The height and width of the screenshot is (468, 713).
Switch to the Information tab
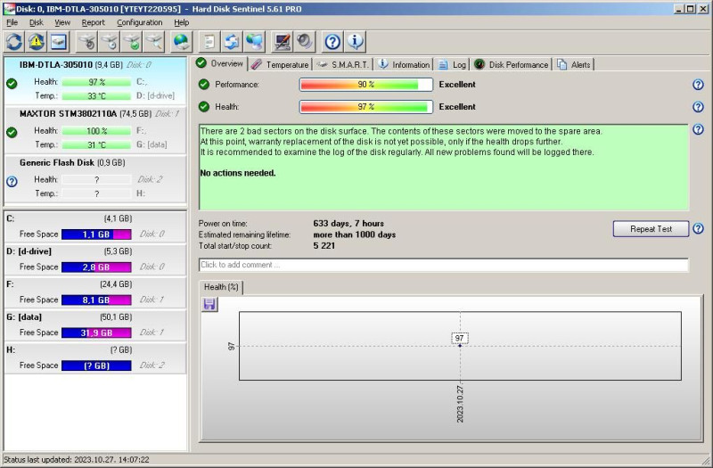[404, 64]
